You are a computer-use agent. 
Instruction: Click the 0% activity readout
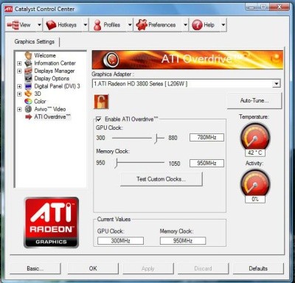pos(255,199)
